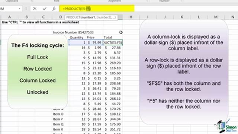
Task: Select the total cell 131.31
Action: coord(113,58)
